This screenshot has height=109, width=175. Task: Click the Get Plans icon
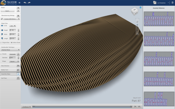[18, 78]
